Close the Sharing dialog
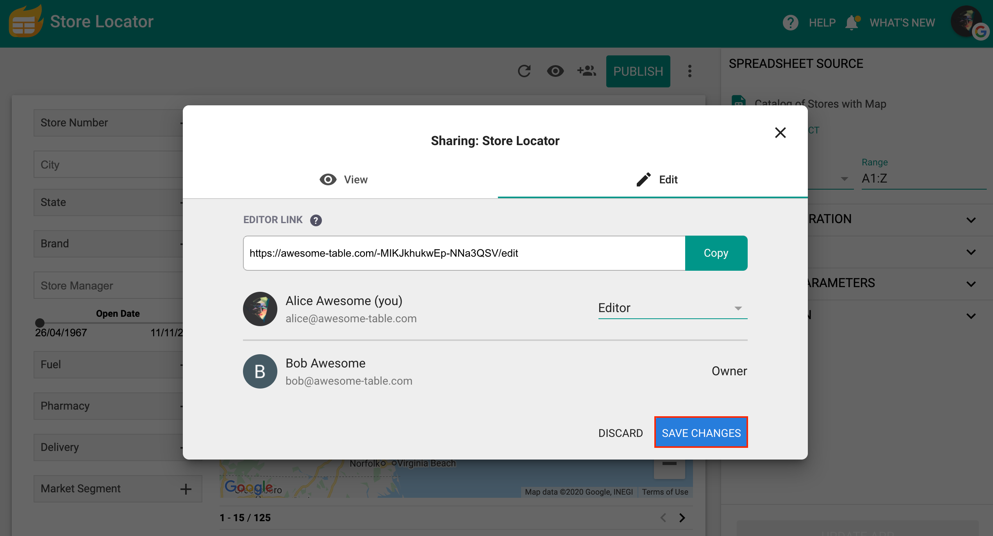 pyautogui.click(x=780, y=133)
